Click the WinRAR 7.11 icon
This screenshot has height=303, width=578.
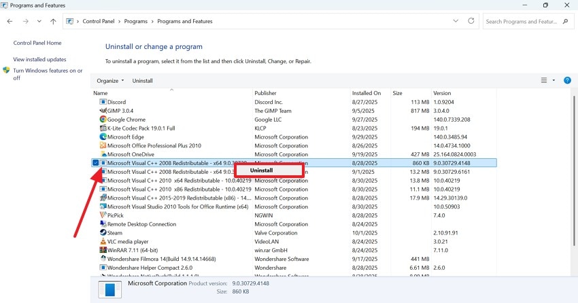(103, 250)
